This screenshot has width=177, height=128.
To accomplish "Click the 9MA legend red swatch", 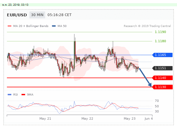I will (x=23, y=94).
